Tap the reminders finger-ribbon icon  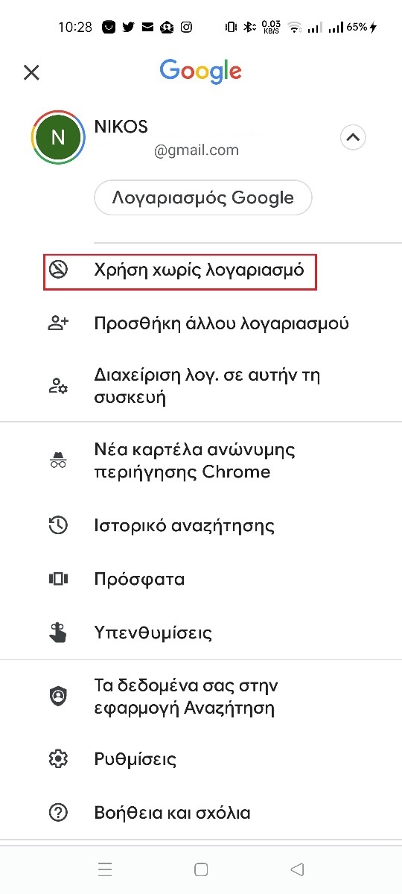point(58,633)
